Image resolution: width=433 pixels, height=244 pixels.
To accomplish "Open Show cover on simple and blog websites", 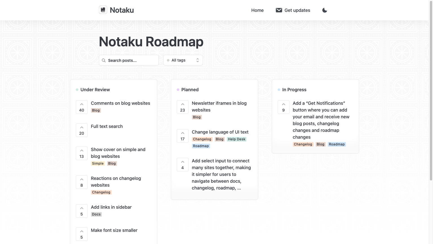I will (x=118, y=153).
